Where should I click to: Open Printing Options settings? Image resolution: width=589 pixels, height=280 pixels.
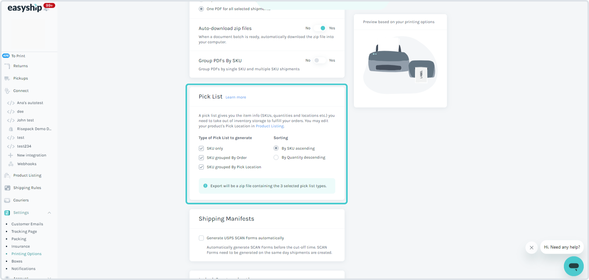point(26,254)
